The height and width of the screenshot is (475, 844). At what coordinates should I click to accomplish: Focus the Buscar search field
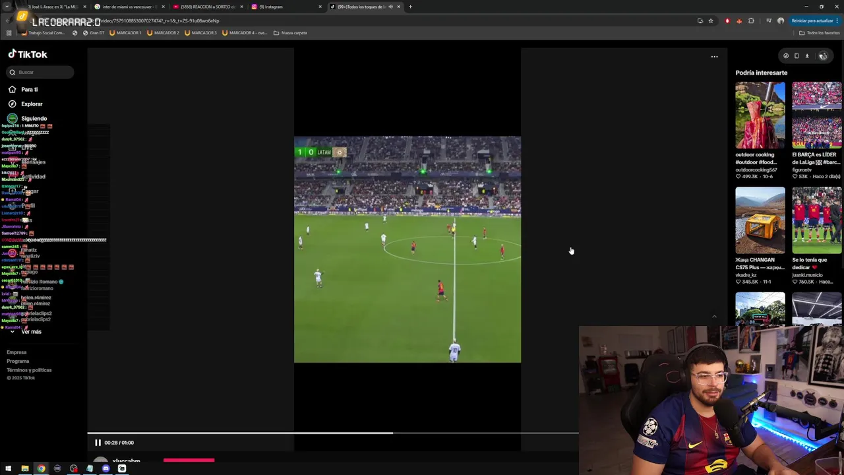(41, 72)
